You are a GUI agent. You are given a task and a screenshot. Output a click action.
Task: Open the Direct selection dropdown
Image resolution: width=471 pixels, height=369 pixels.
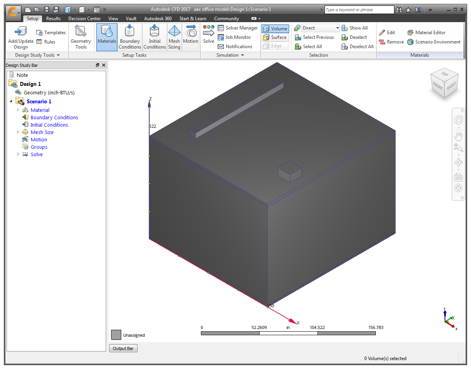[x=321, y=28]
